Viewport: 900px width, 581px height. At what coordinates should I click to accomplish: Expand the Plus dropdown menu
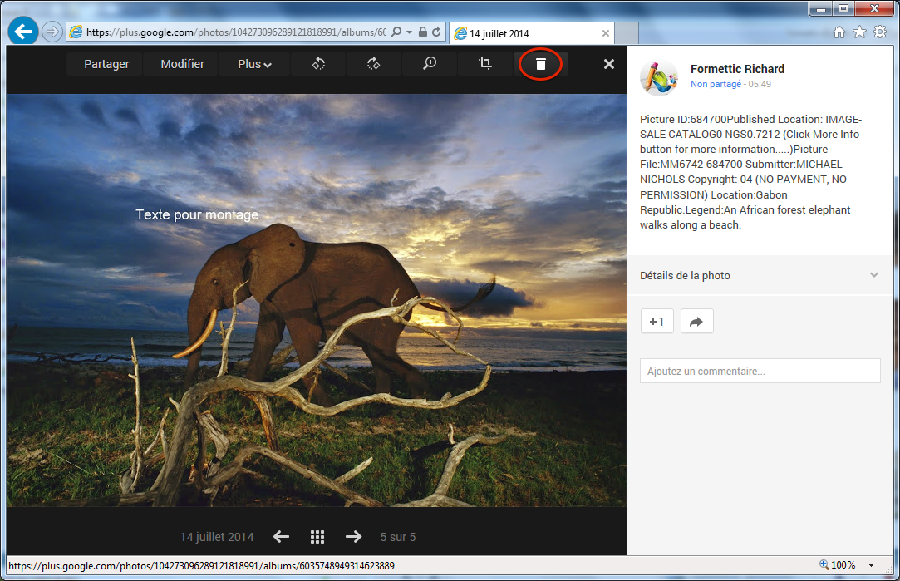(x=254, y=64)
